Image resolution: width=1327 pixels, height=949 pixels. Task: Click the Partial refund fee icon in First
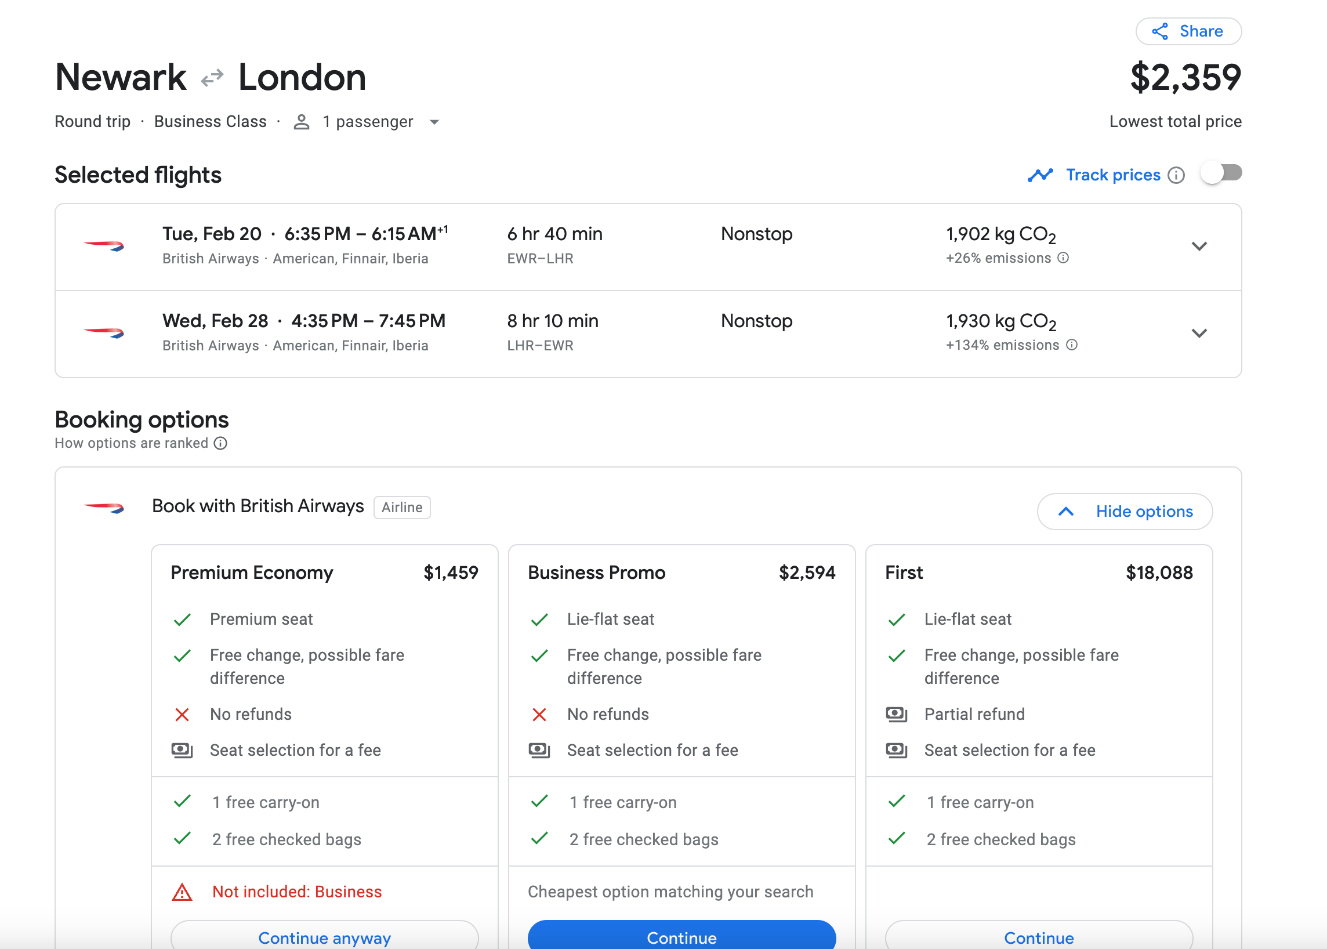896,714
